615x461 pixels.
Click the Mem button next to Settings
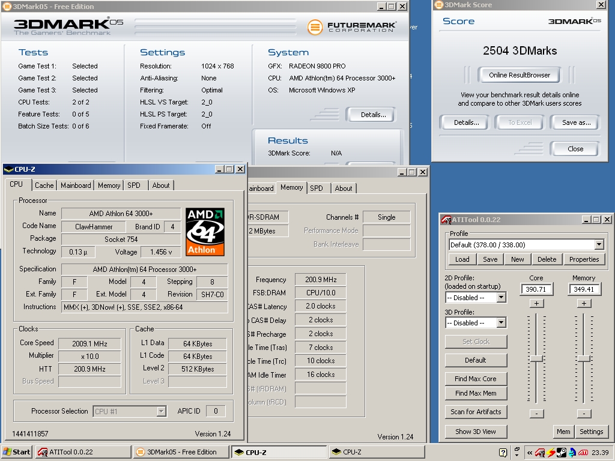(x=563, y=432)
